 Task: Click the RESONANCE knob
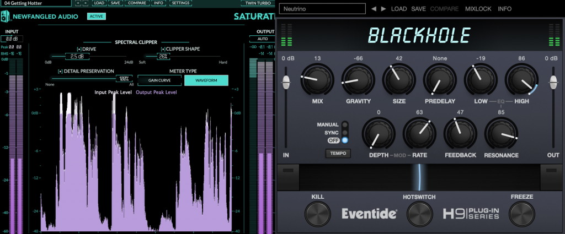coord(501,134)
